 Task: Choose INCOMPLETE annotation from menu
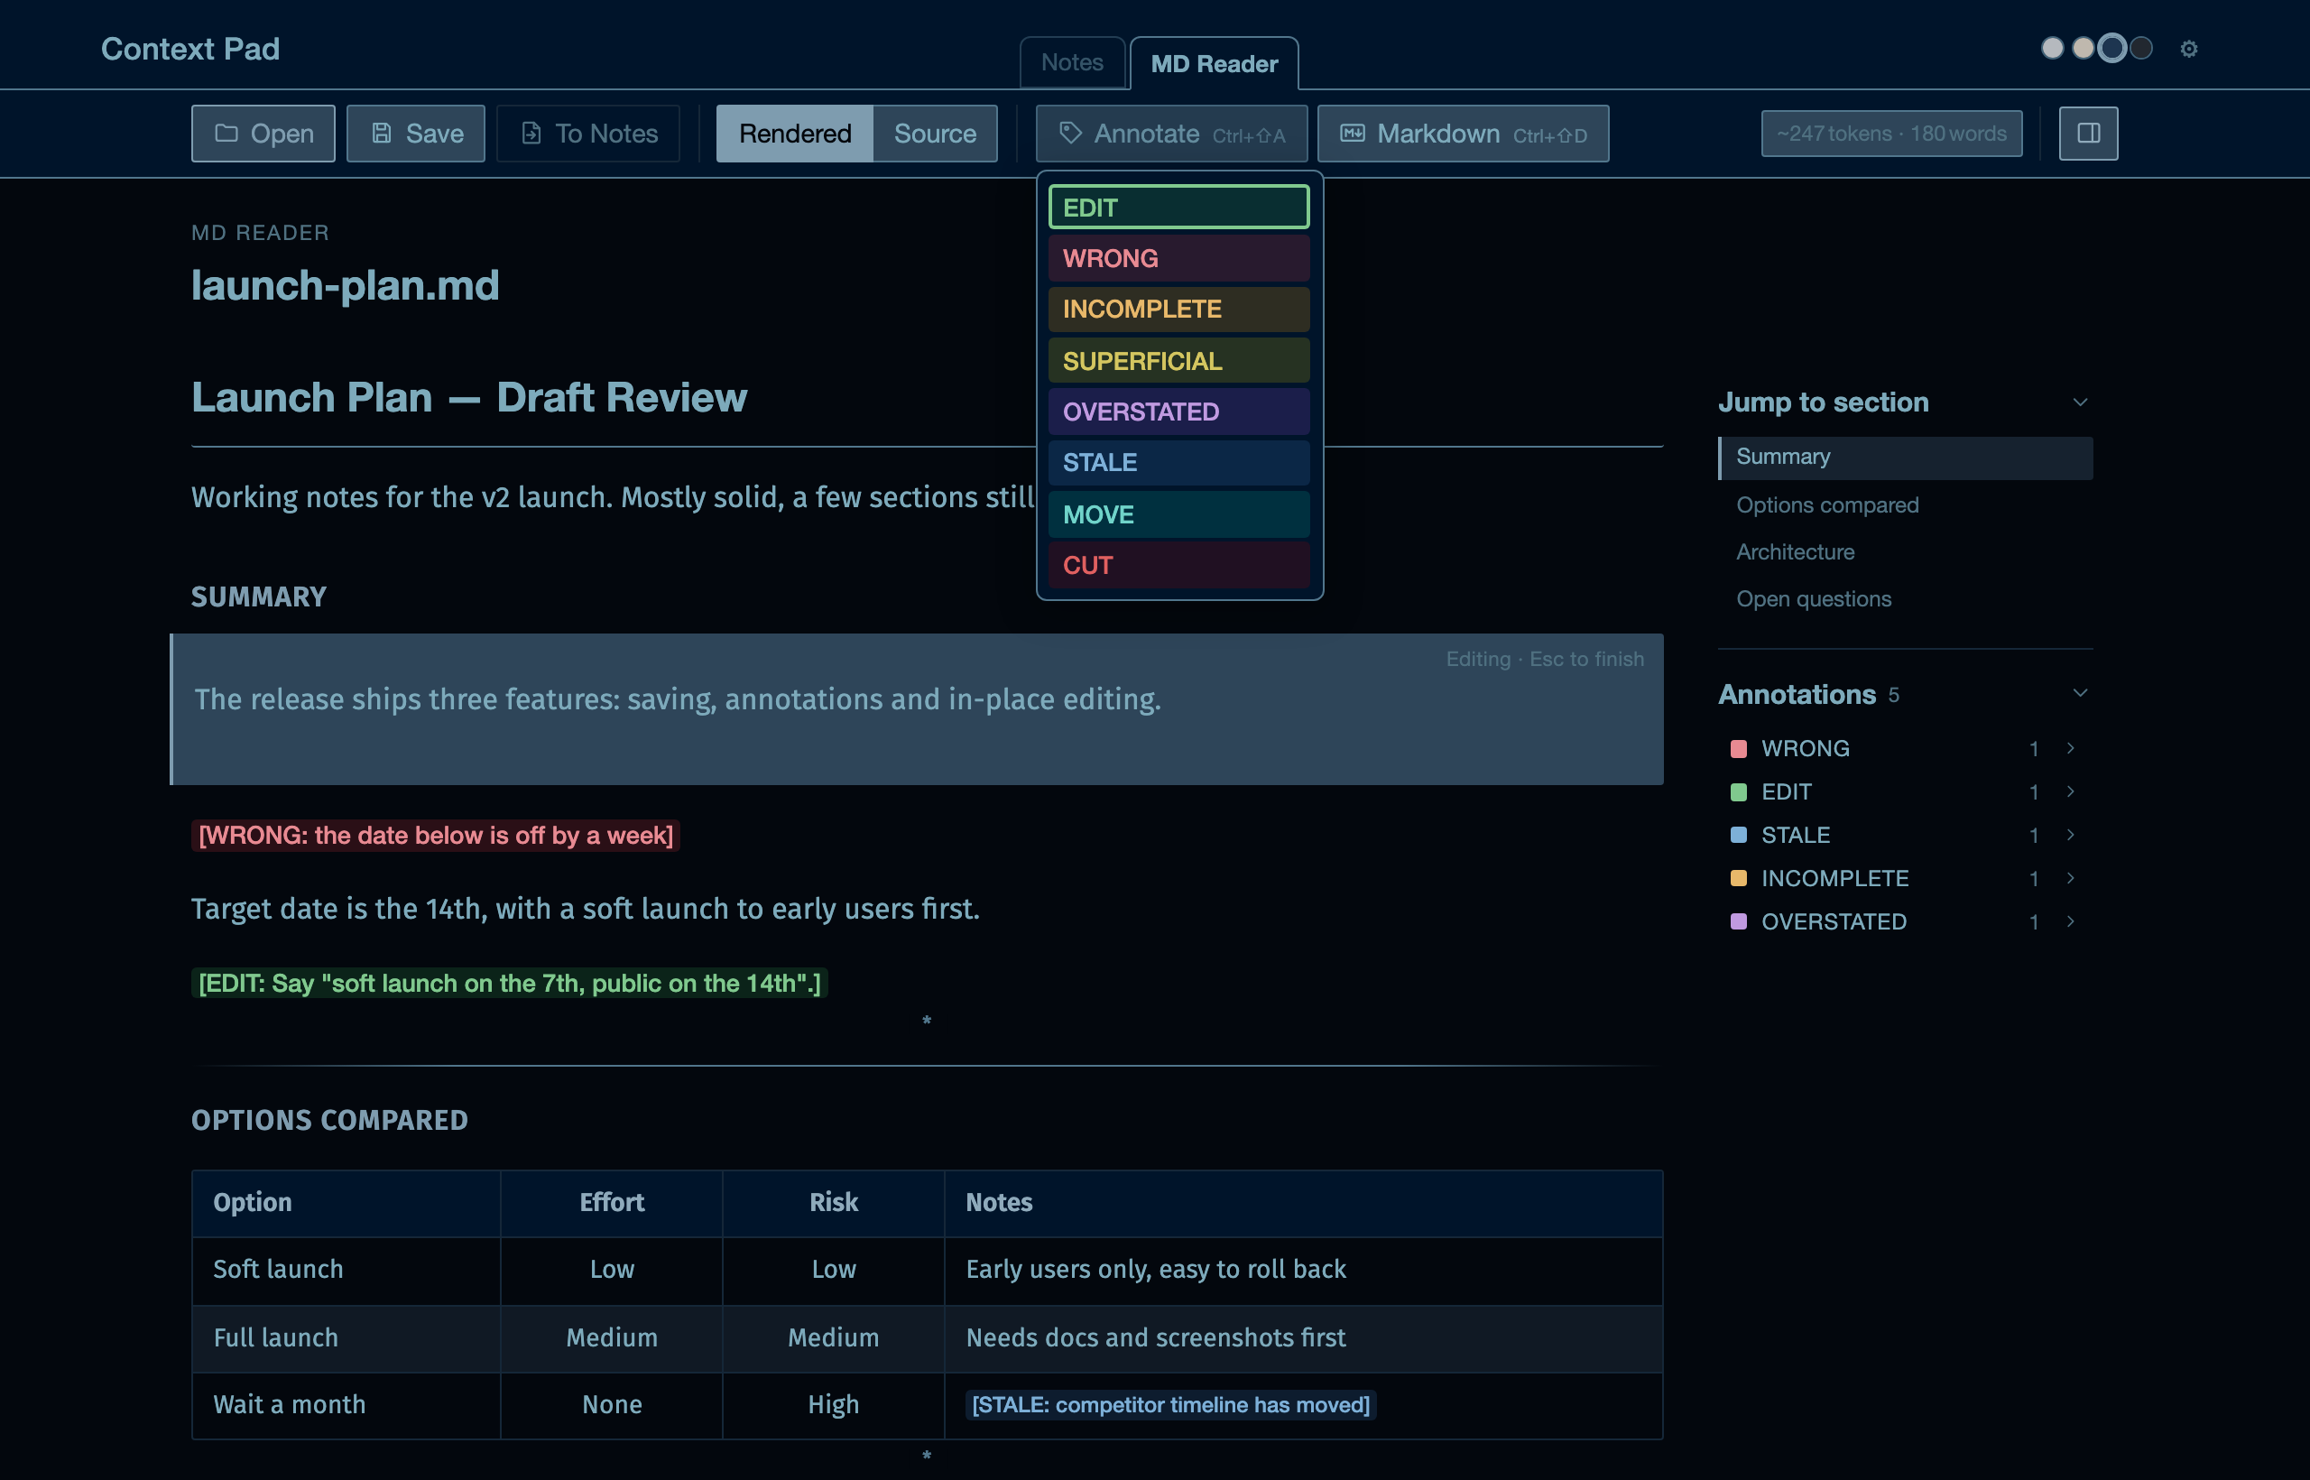click(x=1179, y=310)
